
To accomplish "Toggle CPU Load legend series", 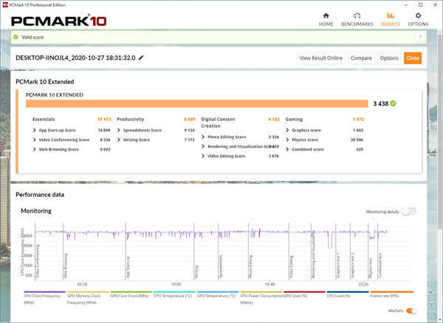I will coord(348,295).
